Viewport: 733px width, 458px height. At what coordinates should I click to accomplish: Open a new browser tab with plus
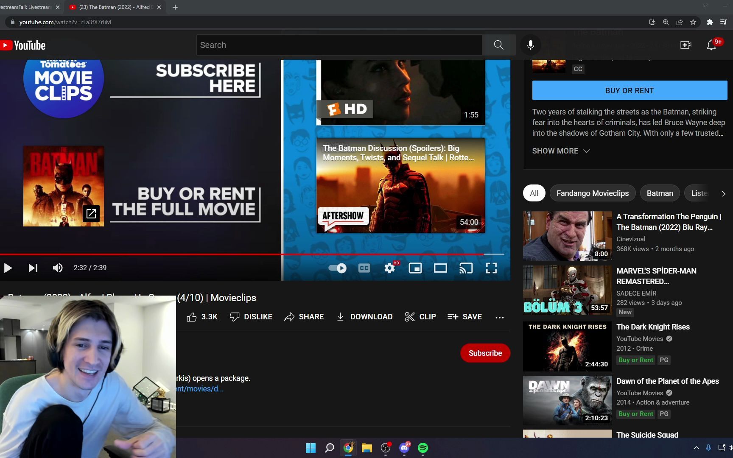click(175, 7)
